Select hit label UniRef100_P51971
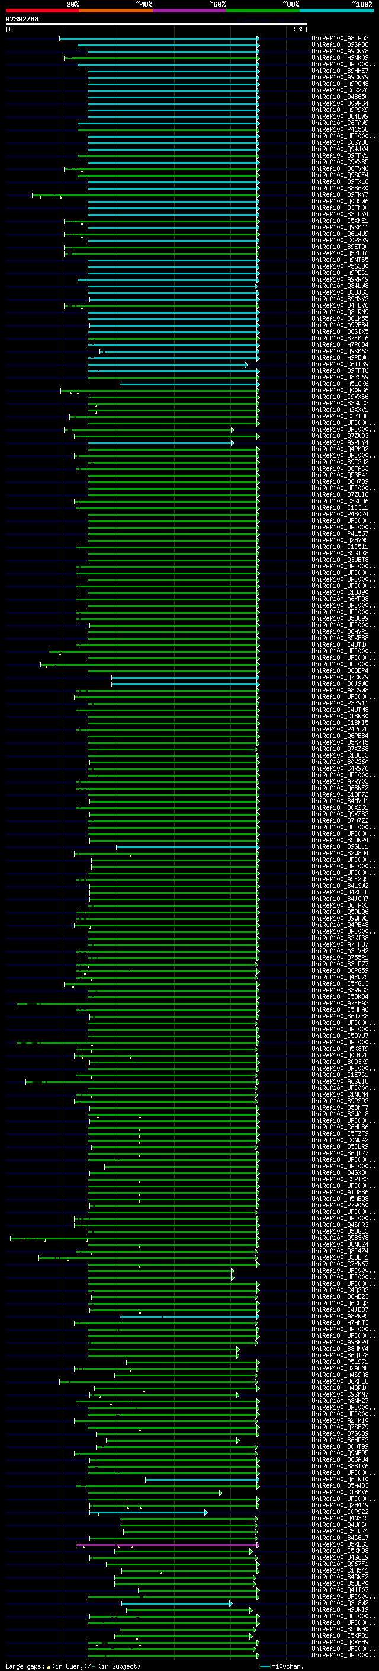Image resolution: width=379 pixels, height=1671 pixels. pyautogui.click(x=340, y=1362)
